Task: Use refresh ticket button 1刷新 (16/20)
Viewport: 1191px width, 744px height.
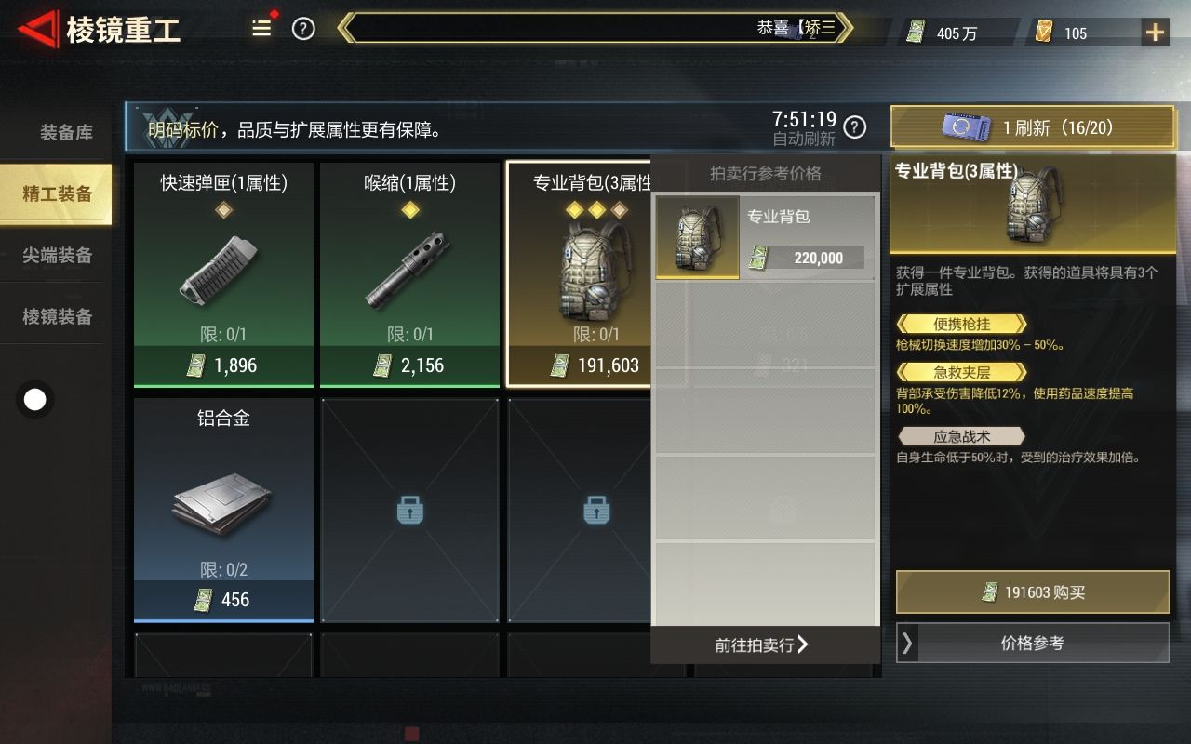Action: tap(1033, 127)
